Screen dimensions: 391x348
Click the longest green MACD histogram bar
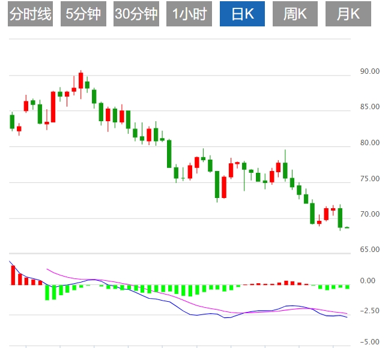coord(47,292)
